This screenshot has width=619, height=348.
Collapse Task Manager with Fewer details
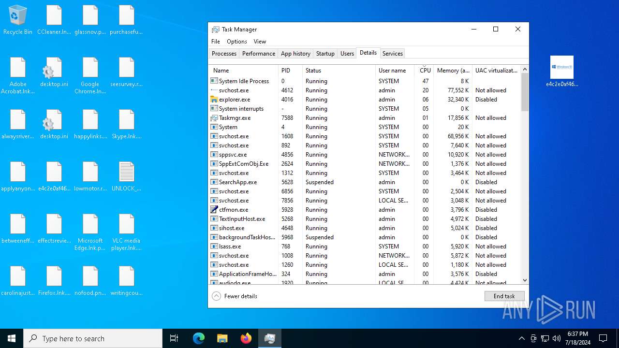point(235,296)
